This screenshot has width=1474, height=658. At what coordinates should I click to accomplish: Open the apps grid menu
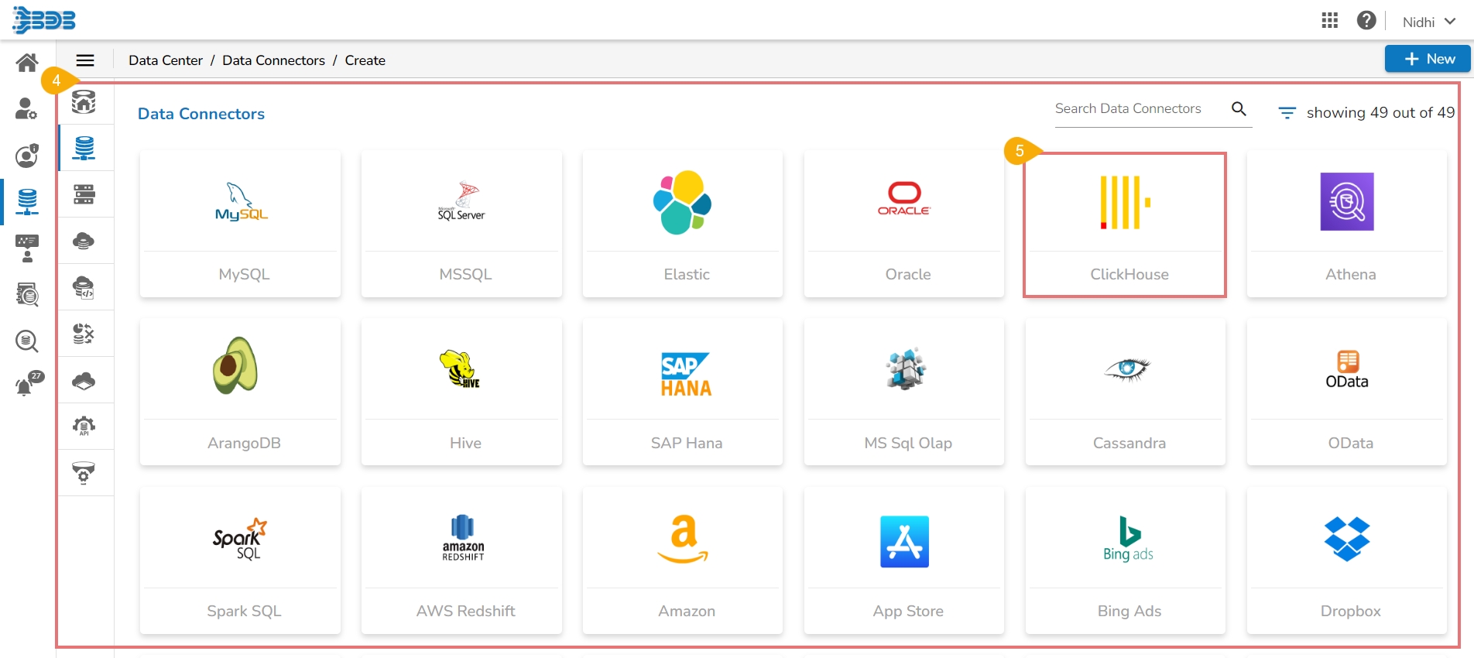tap(1329, 20)
